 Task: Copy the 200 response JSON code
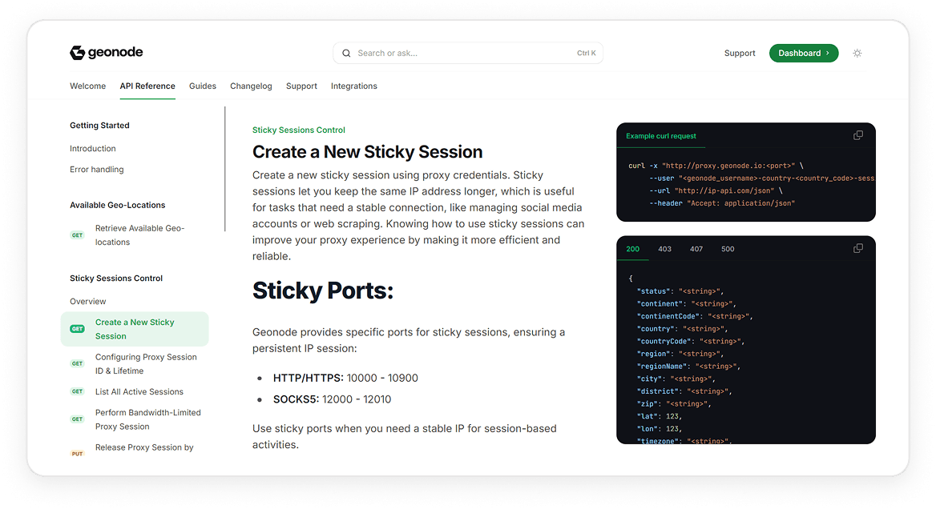(857, 248)
